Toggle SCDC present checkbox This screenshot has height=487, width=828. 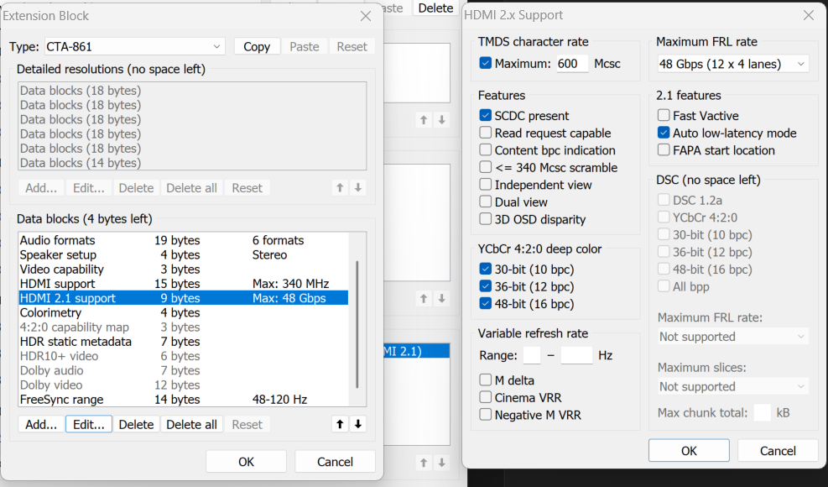pyautogui.click(x=486, y=116)
